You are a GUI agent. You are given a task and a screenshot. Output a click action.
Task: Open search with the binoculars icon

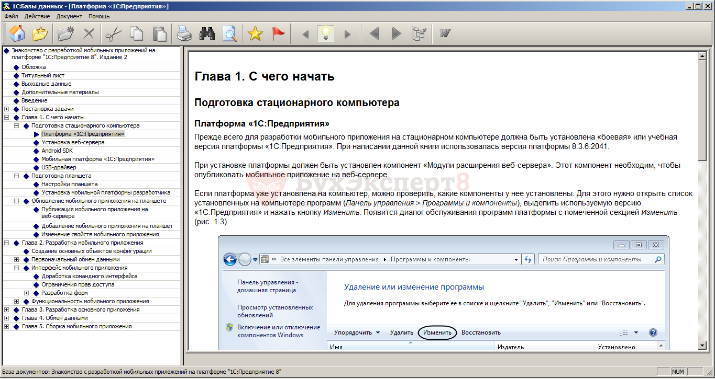point(207,34)
